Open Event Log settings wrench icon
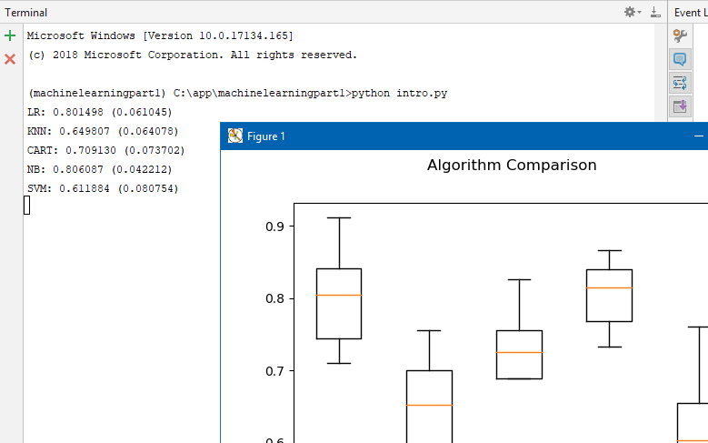This screenshot has width=708, height=443. click(680, 36)
